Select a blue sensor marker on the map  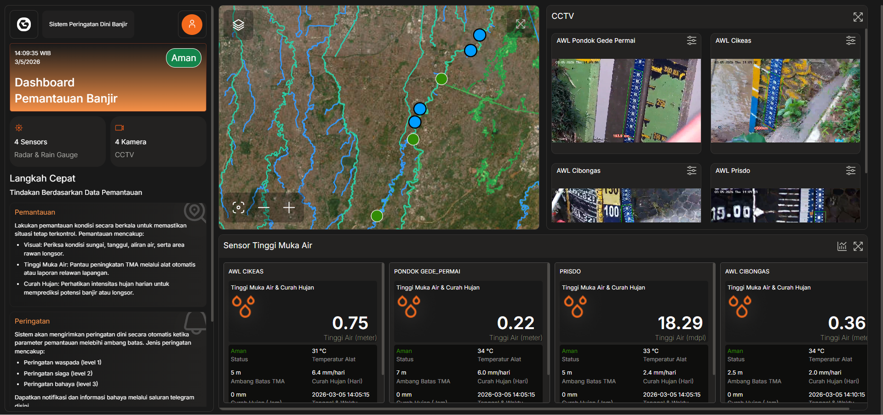(420, 109)
